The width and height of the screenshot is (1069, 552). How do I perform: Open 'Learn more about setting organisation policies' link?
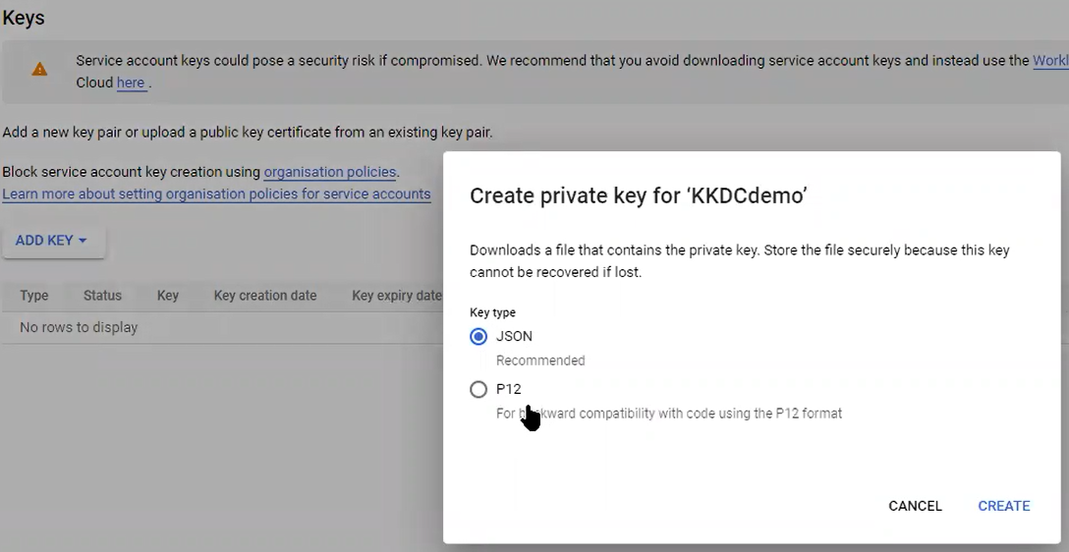pyautogui.click(x=216, y=193)
